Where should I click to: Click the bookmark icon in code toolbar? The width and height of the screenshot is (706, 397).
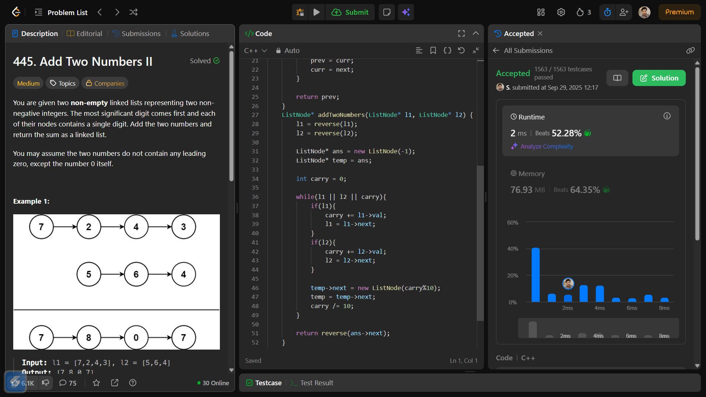433,50
